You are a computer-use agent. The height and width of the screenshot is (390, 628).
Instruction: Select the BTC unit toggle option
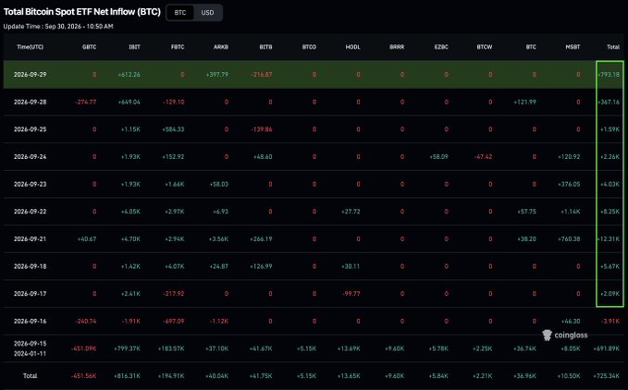pos(180,12)
